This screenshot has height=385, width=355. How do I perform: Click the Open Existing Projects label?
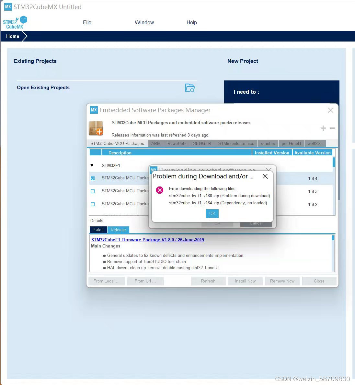43,88
